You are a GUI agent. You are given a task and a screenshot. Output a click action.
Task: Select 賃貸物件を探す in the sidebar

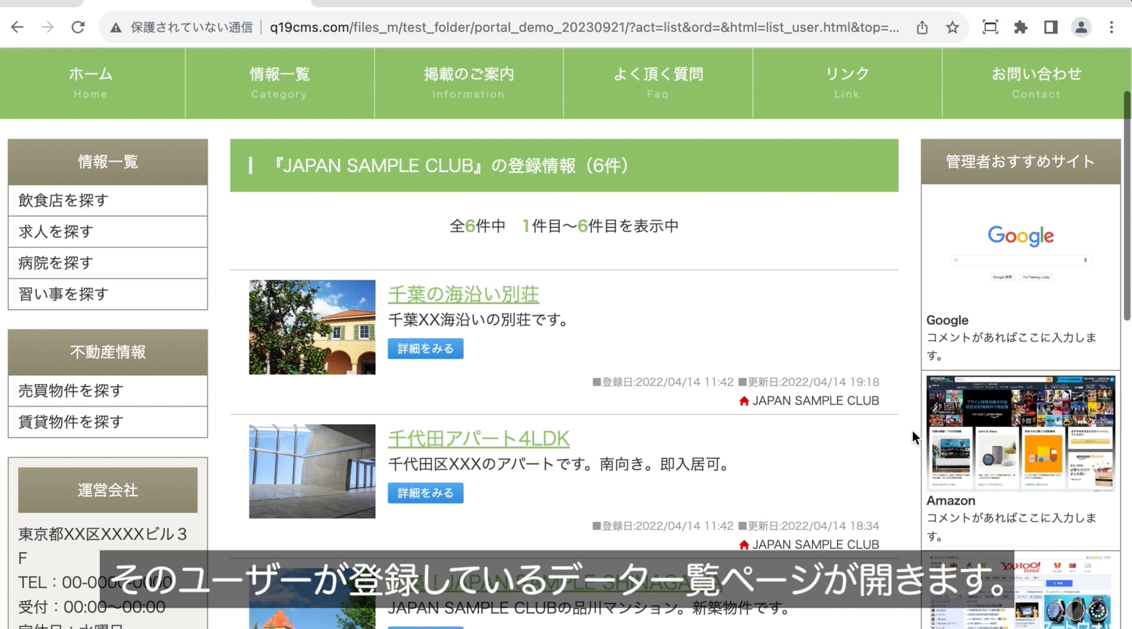coord(108,422)
